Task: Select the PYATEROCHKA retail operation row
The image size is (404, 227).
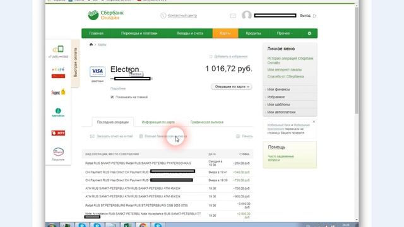Action: point(167,163)
